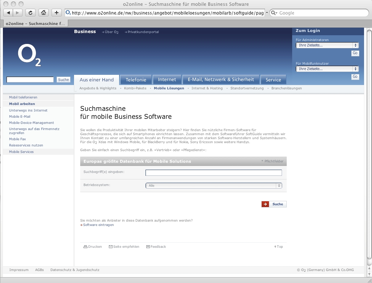Open the Google search magnifier menu
The image size is (372, 283).
click(x=274, y=13)
